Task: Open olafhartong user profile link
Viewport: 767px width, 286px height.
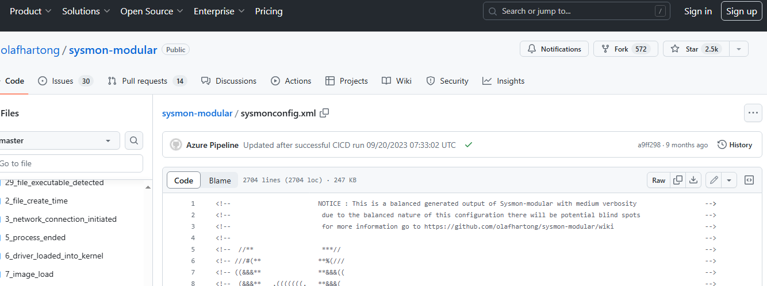Action: point(30,50)
